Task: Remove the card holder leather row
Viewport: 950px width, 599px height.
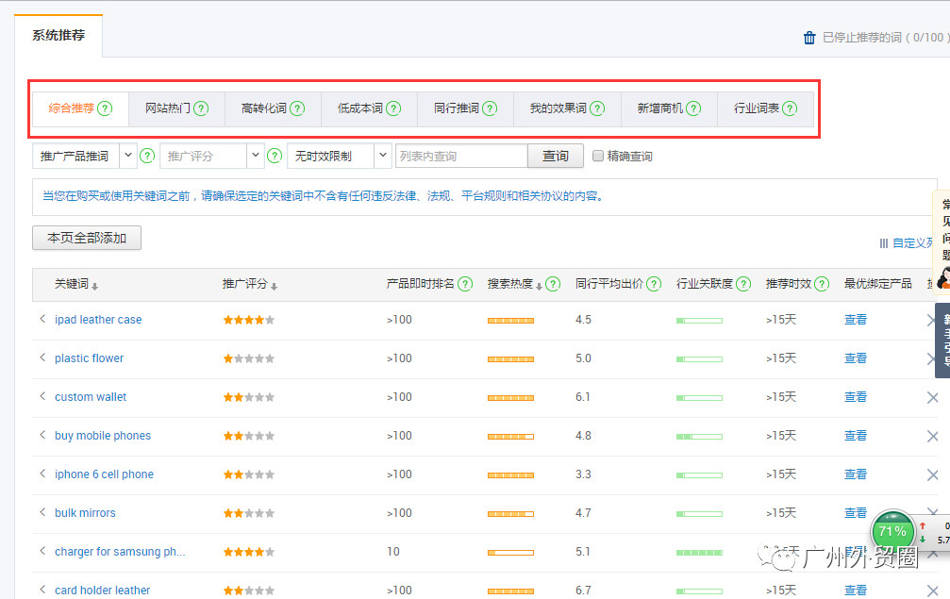Action: 932,591
